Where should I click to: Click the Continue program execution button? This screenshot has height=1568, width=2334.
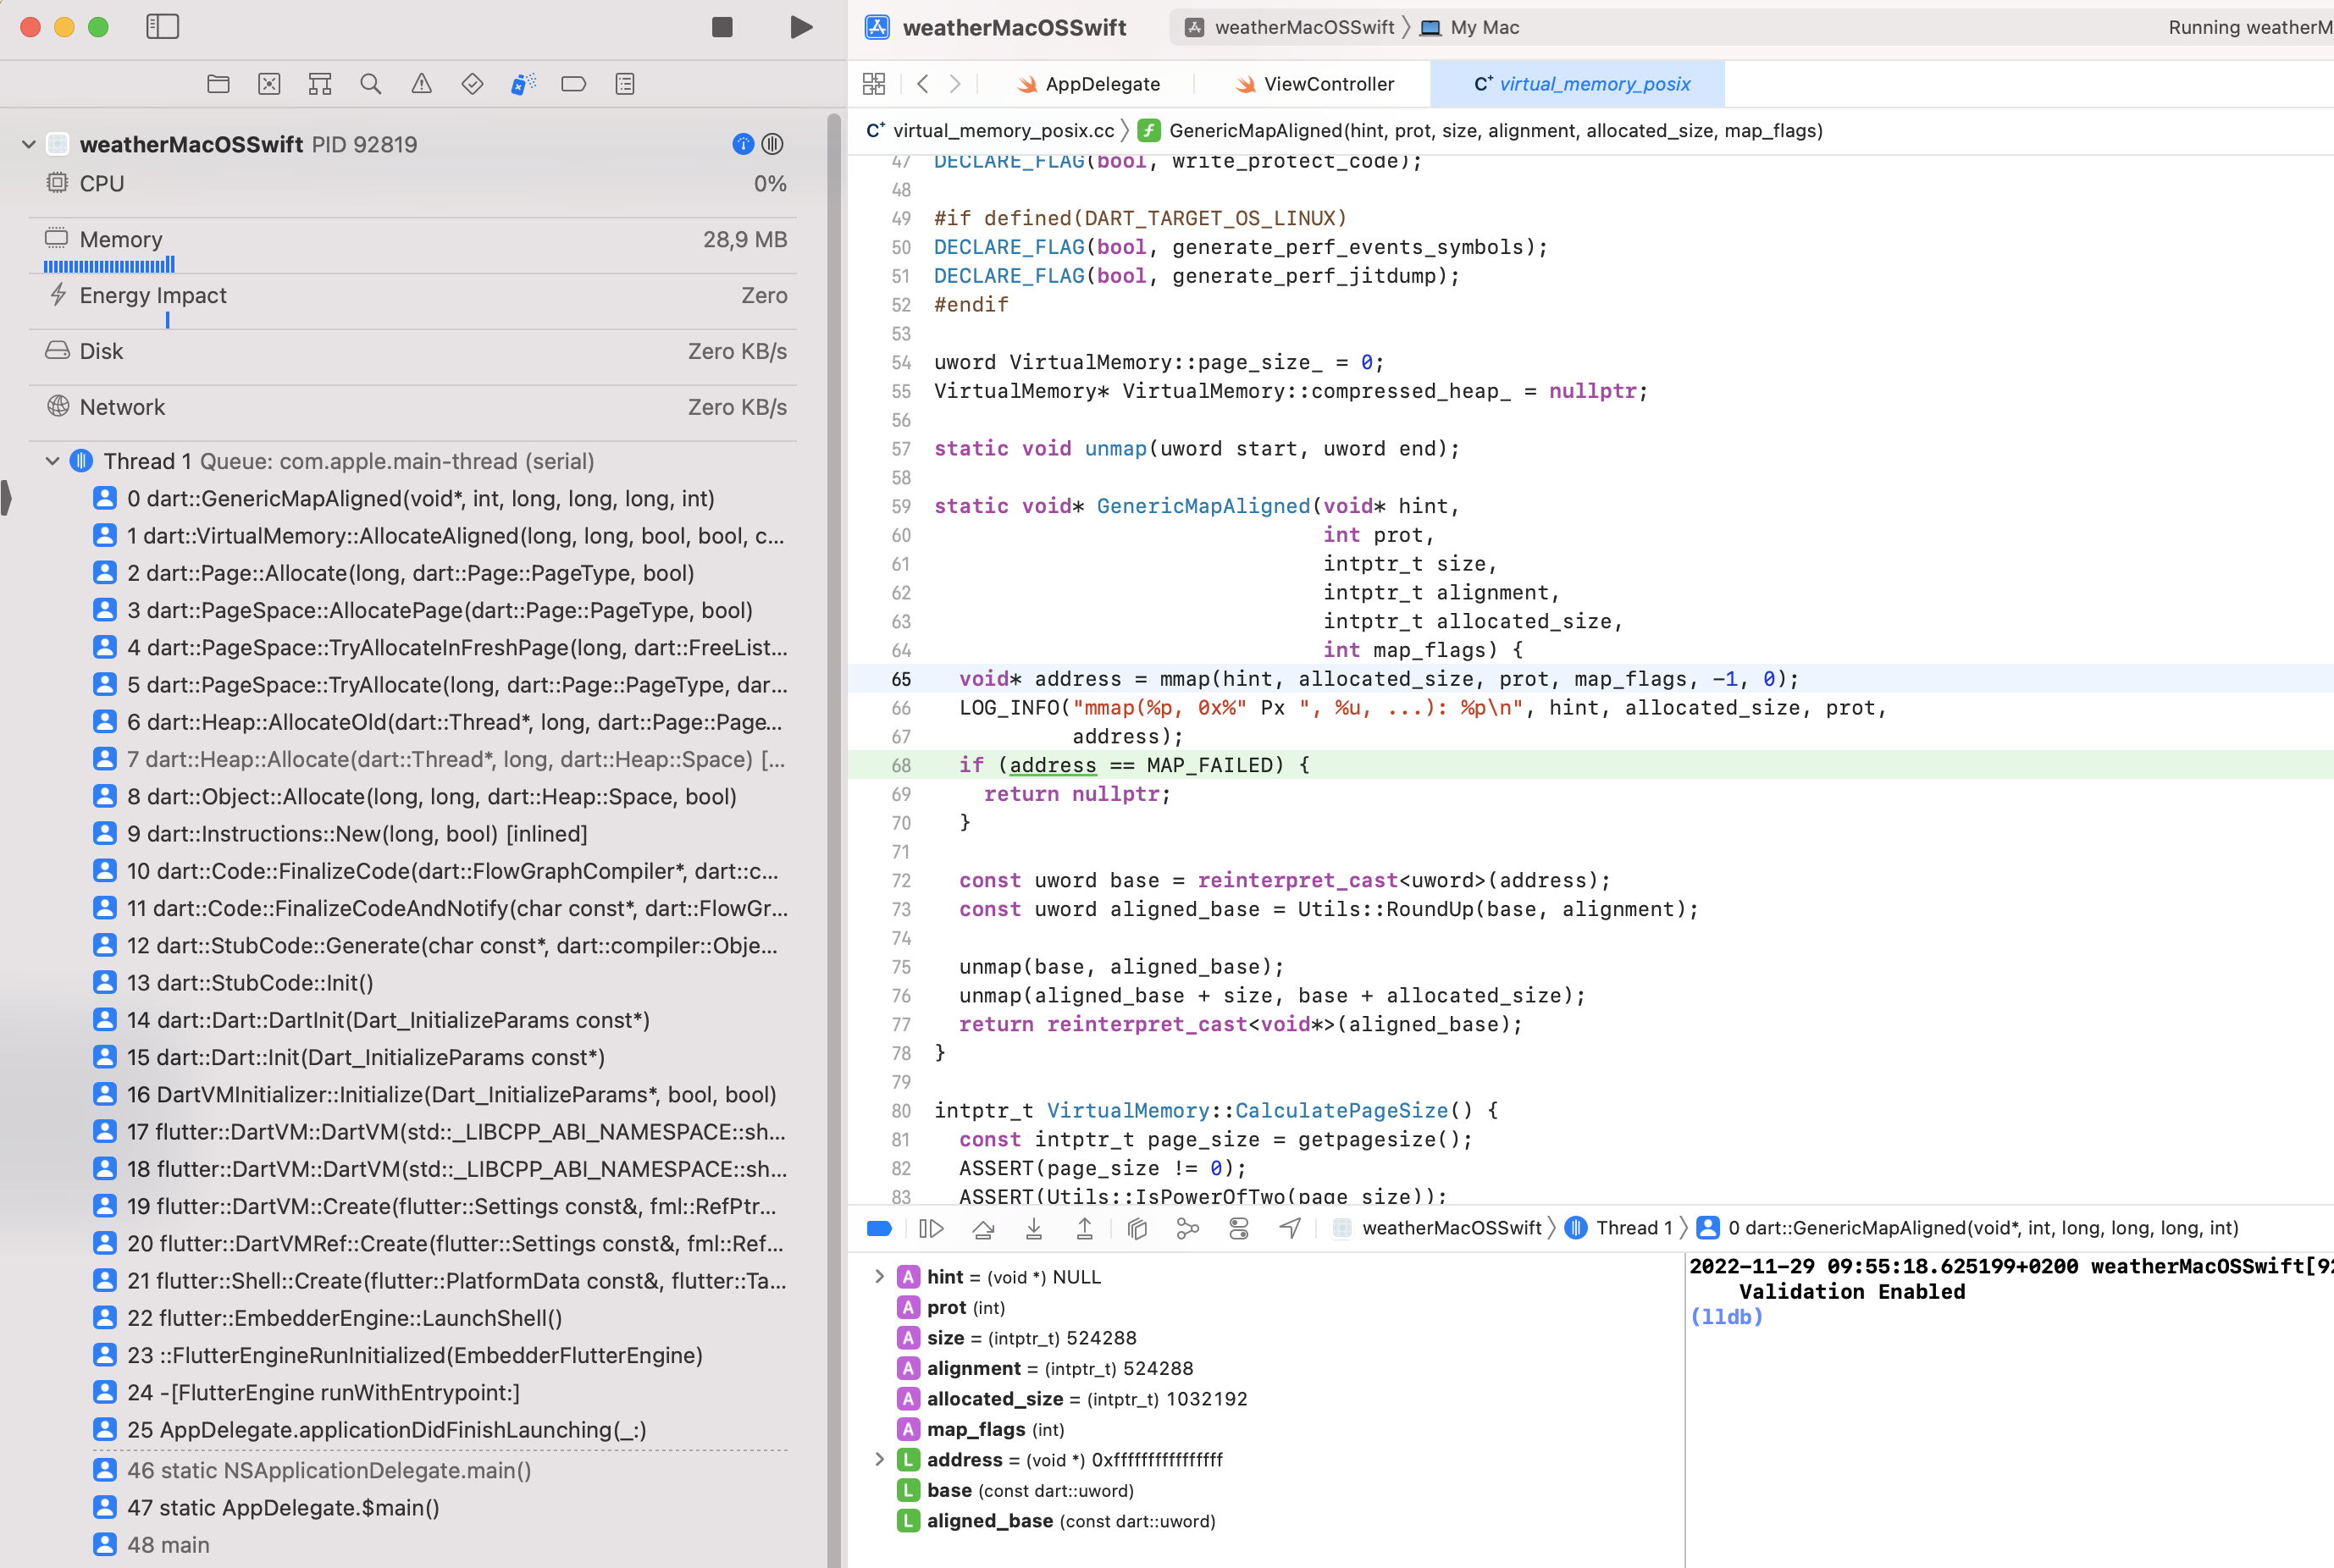click(x=931, y=1228)
